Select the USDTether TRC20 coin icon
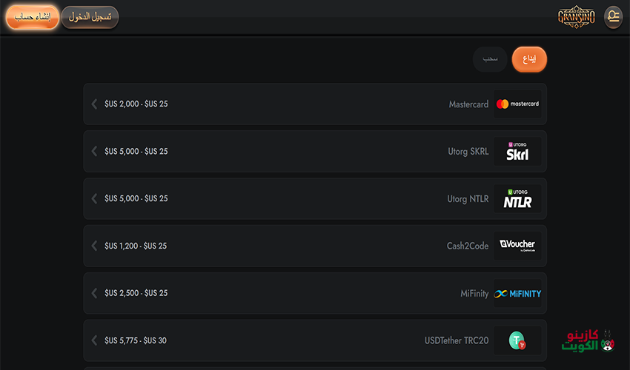The image size is (630, 370). tap(517, 340)
